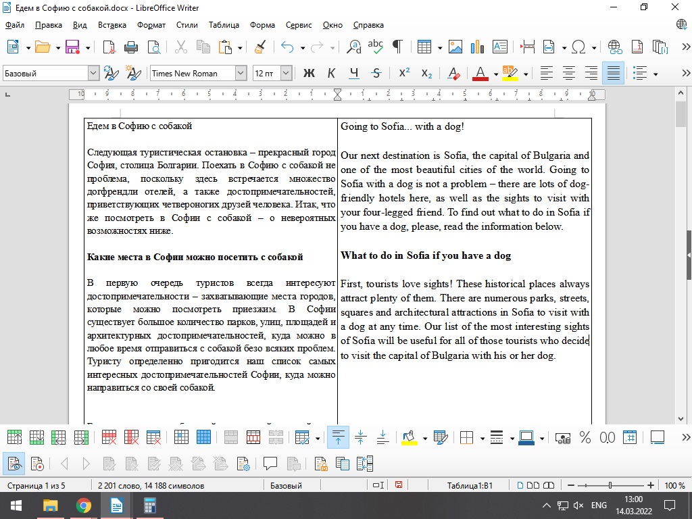The height and width of the screenshot is (519, 692).
Task: Click the Clone Formatting paintbrush
Action: click(x=260, y=47)
